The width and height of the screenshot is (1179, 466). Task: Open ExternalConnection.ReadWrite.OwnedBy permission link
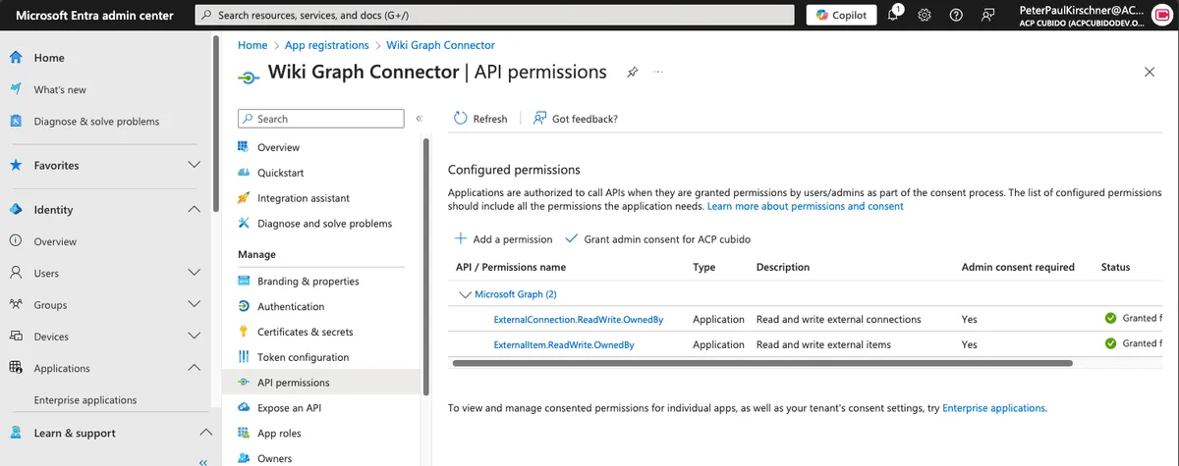click(x=578, y=319)
